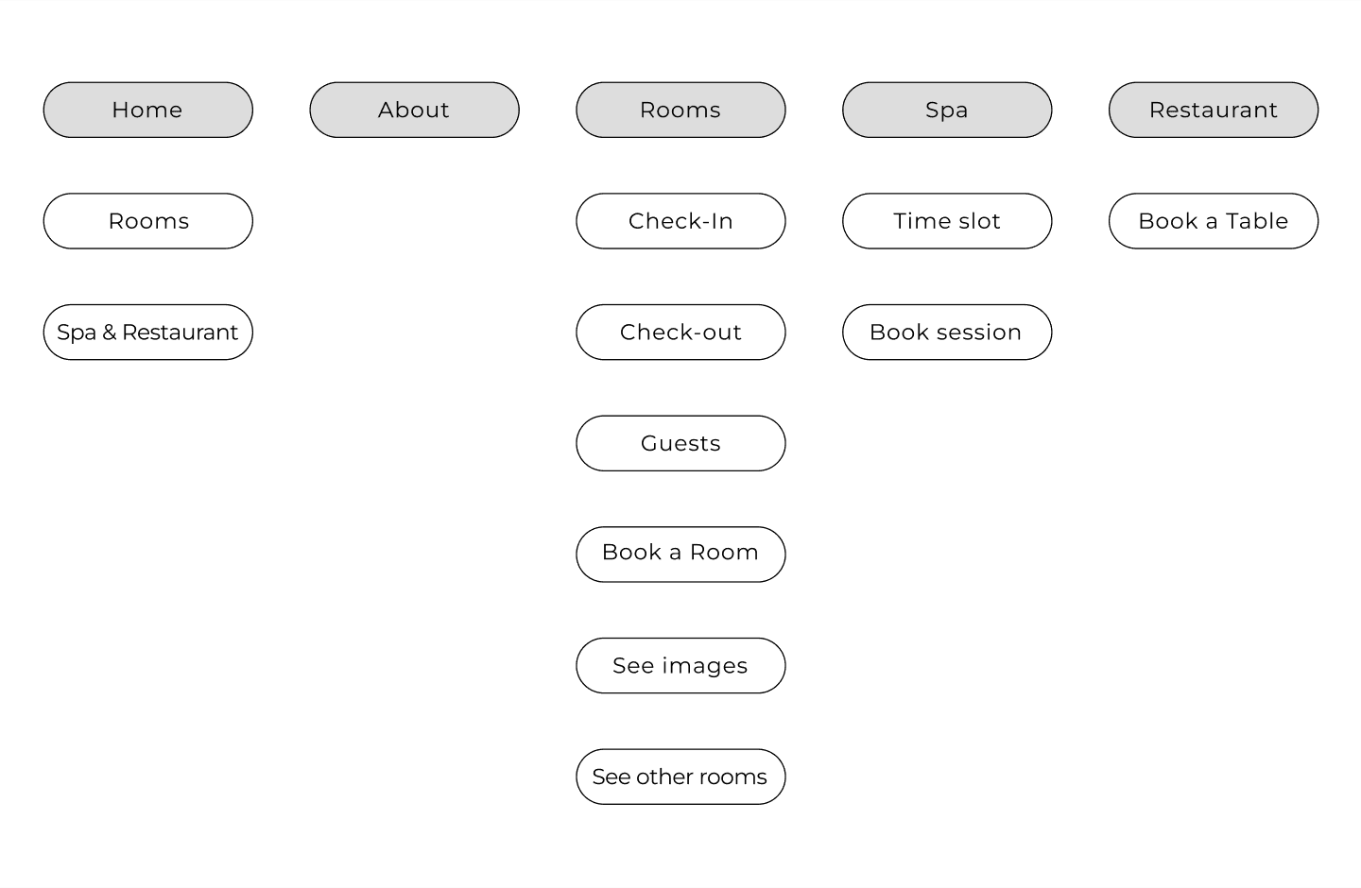Click the Restaurant header node
Screen dimensions: 1361x888
point(1214,110)
